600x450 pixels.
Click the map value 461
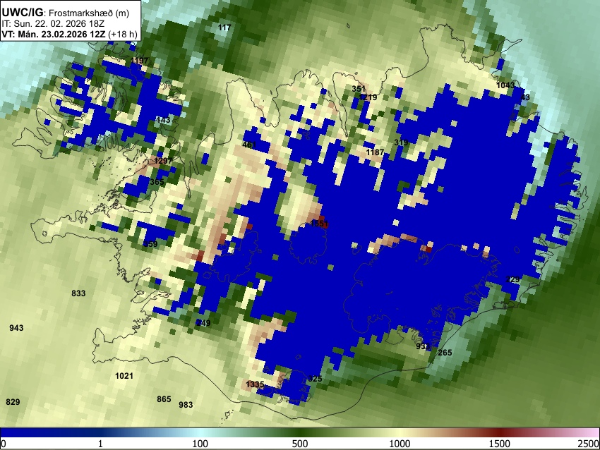(x=249, y=145)
